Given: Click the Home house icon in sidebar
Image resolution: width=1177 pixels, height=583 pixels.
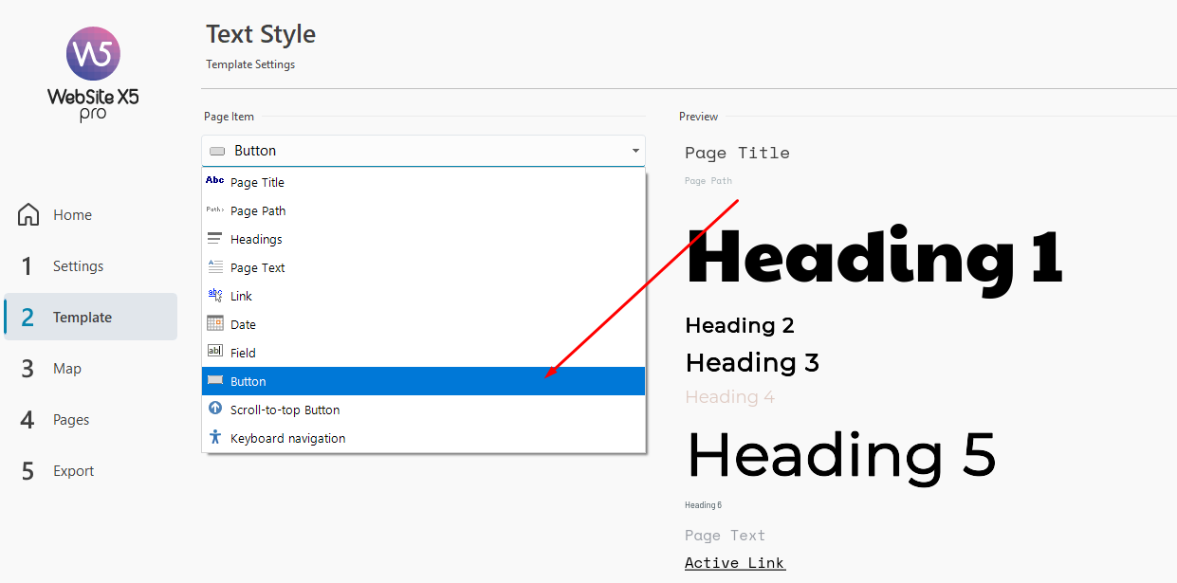Looking at the screenshot, I should coord(28,215).
